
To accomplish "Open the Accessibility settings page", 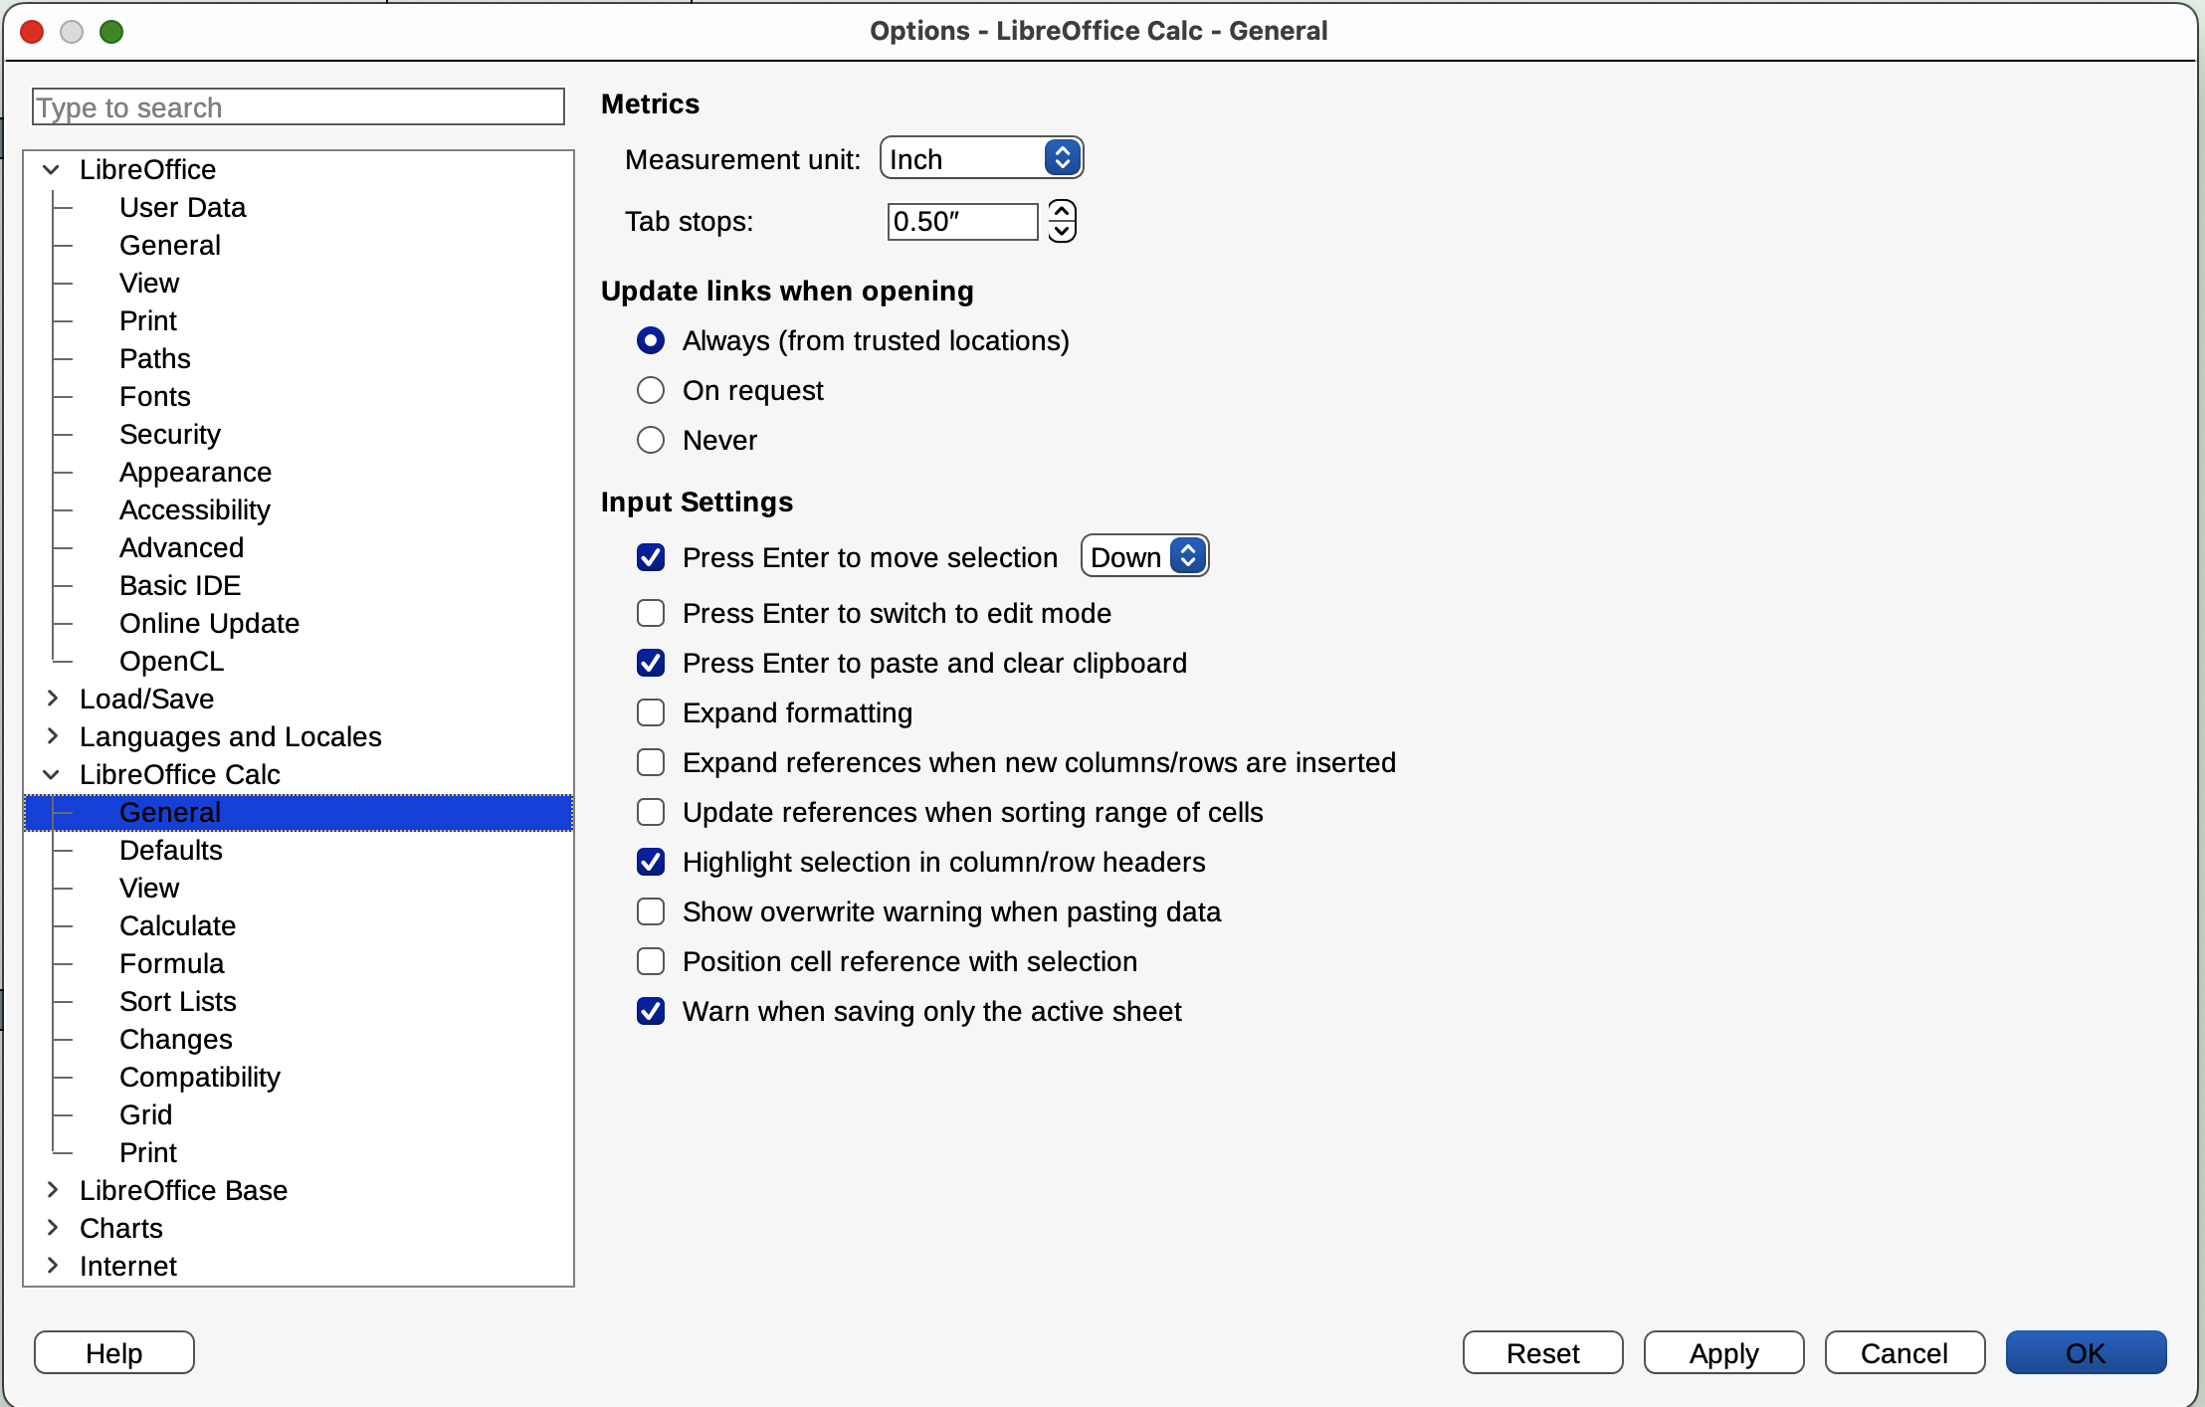I will pyautogui.click(x=195, y=510).
